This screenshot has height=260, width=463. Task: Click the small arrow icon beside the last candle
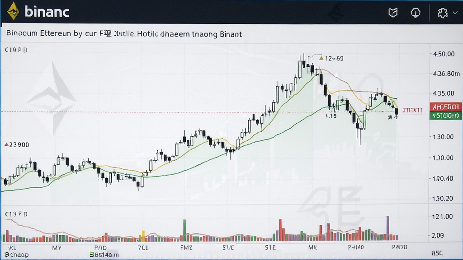[x=390, y=117]
